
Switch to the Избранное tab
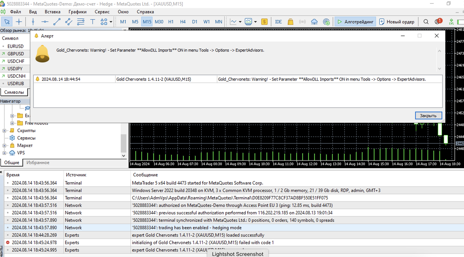(38, 163)
